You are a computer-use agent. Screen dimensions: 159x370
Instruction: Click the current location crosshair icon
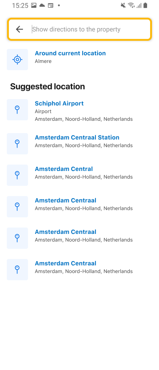pyautogui.click(x=17, y=60)
